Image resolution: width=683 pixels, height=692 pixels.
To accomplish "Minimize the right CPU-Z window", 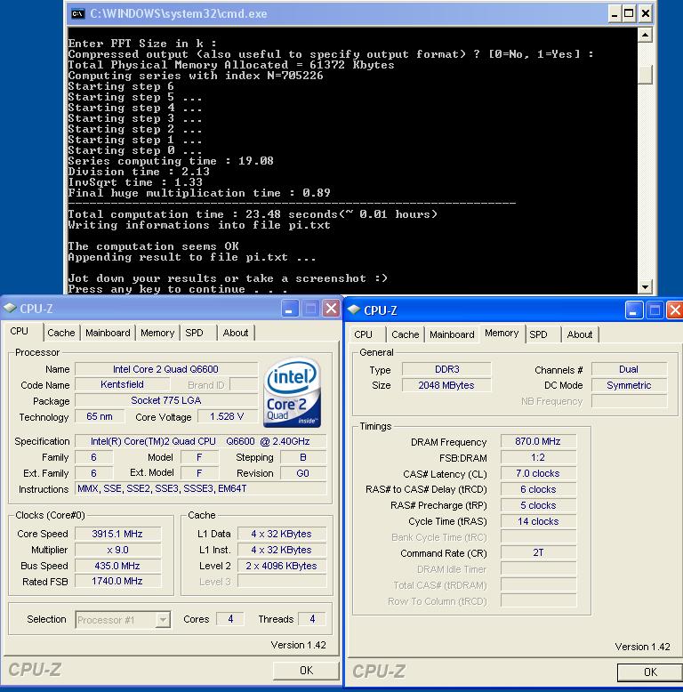I will (633, 310).
